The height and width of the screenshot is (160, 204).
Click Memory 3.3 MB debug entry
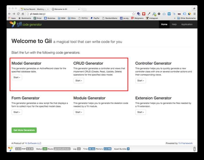pyautogui.click(x=104, y=149)
